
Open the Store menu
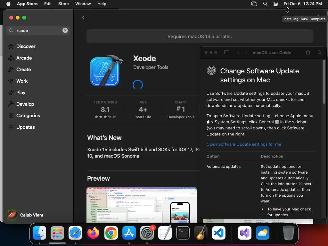coord(63,4)
